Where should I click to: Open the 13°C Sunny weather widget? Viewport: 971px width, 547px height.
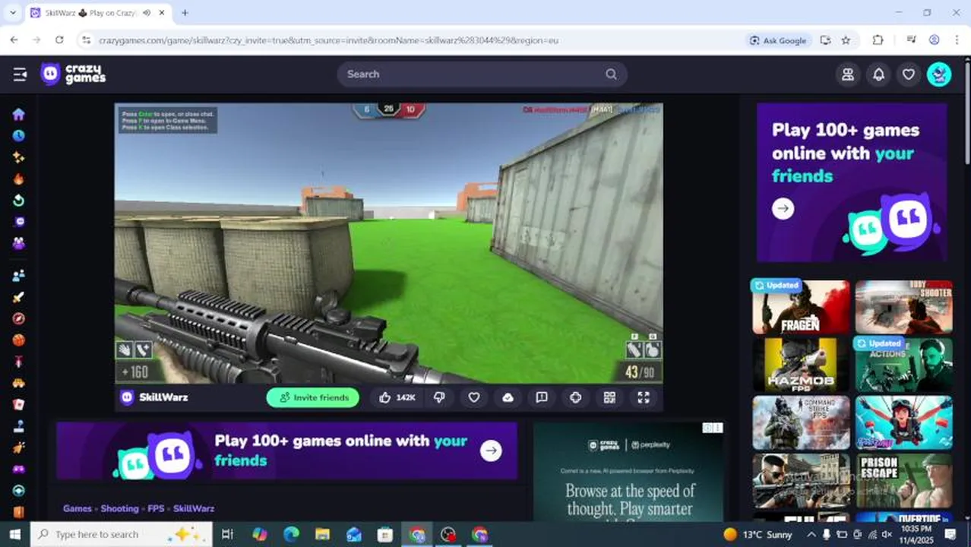tap(758, 534)
